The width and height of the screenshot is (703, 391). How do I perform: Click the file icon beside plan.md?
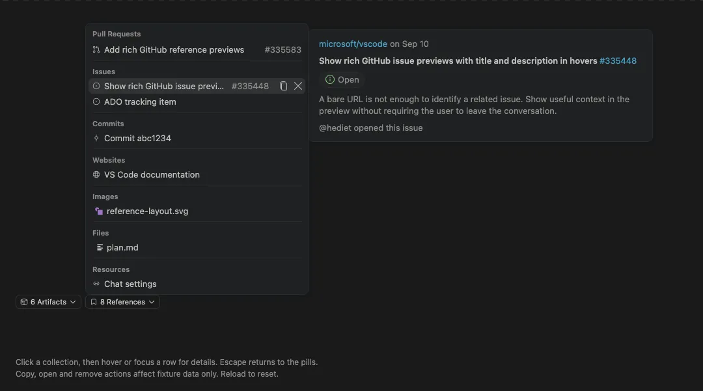100,248
